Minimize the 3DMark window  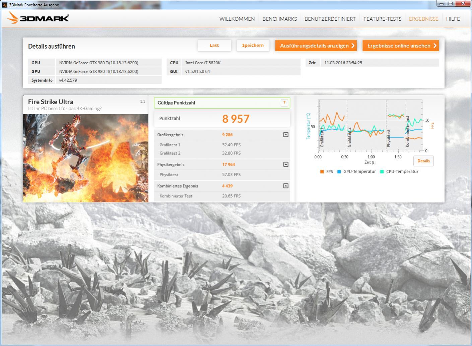[442, 4]
